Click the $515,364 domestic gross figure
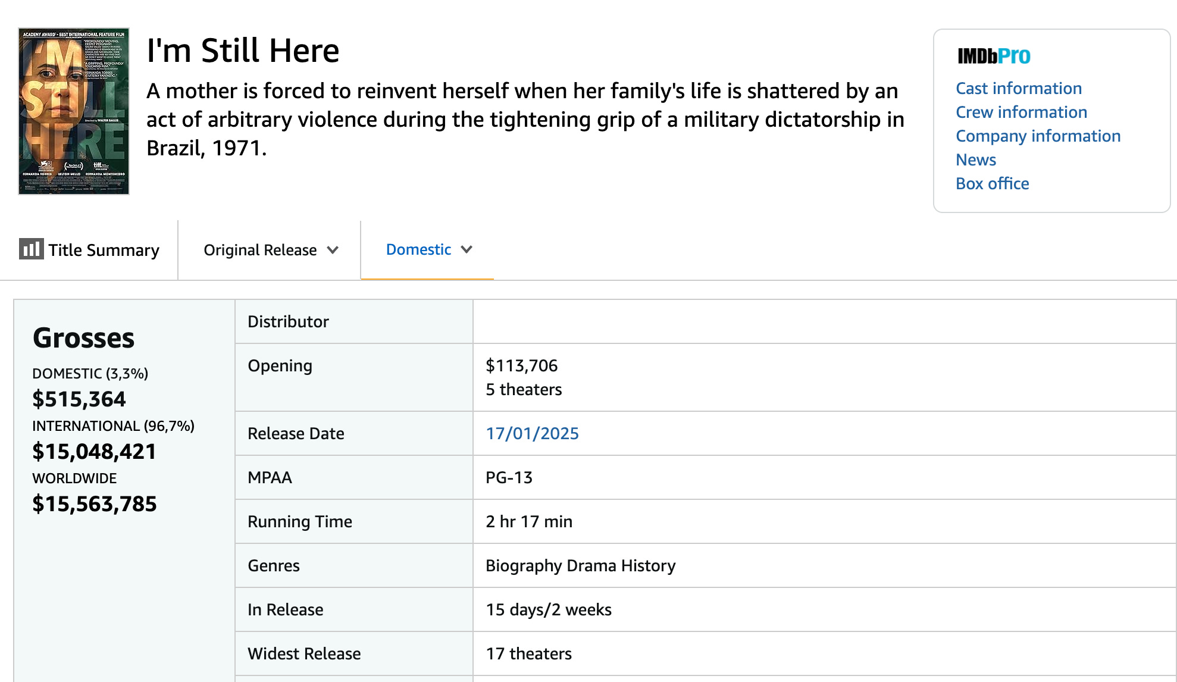1177x682 pixels. pyautogui.click(x=79, y=399)
